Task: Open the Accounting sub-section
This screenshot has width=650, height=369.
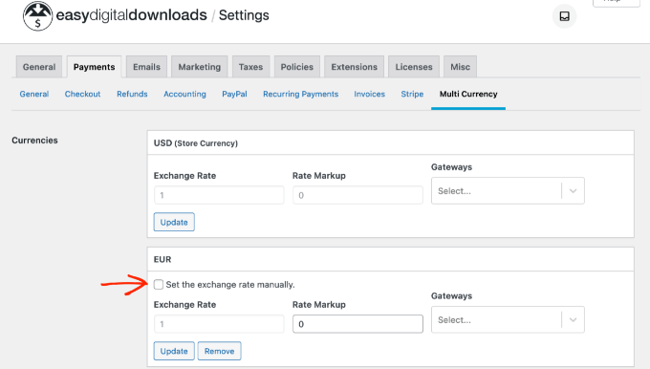Action: (x=184, y=94)
